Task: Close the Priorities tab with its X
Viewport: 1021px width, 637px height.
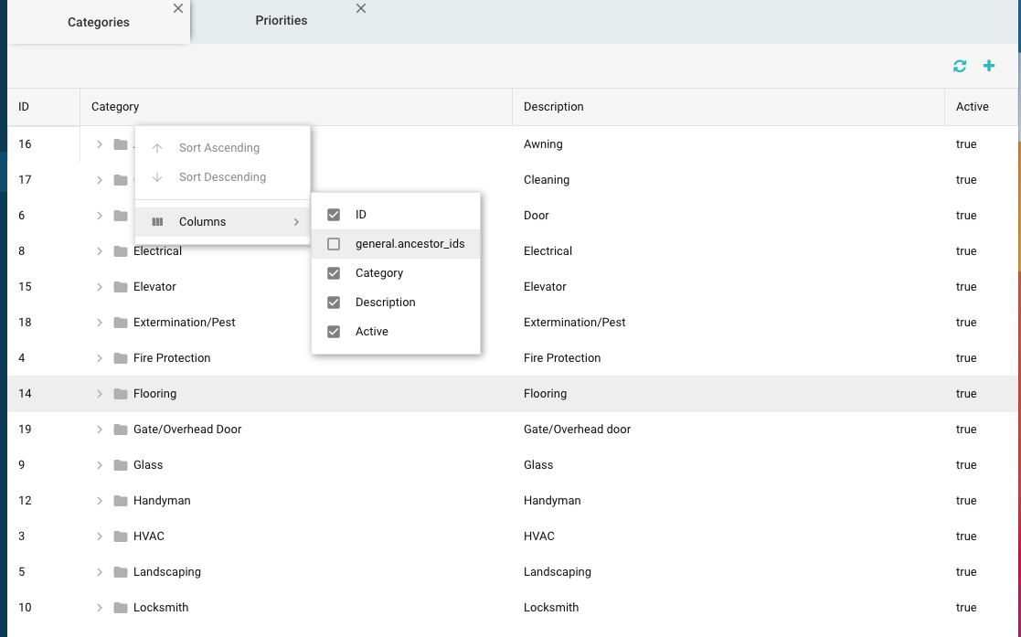Action: [x=361, y=8]
